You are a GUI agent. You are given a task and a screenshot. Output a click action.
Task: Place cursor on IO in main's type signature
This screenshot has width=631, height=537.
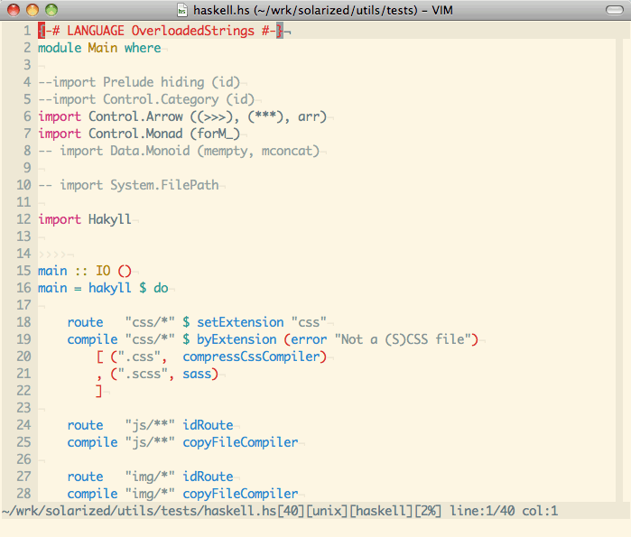tap(103, 271)
